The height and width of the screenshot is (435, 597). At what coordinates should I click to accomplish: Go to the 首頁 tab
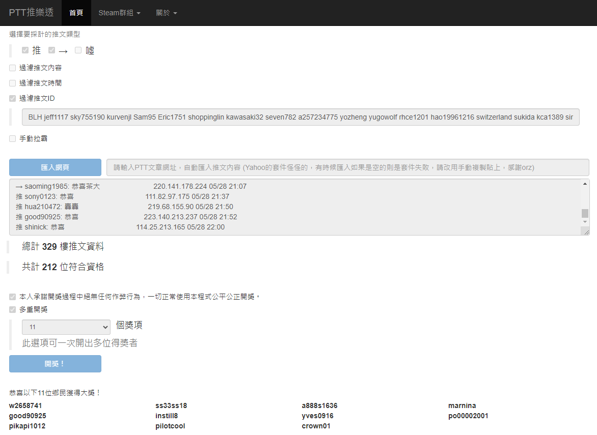(x=76, y=13)
